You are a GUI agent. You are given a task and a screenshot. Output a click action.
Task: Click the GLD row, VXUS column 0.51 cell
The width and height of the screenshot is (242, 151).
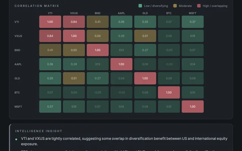(x=74, y=78)
